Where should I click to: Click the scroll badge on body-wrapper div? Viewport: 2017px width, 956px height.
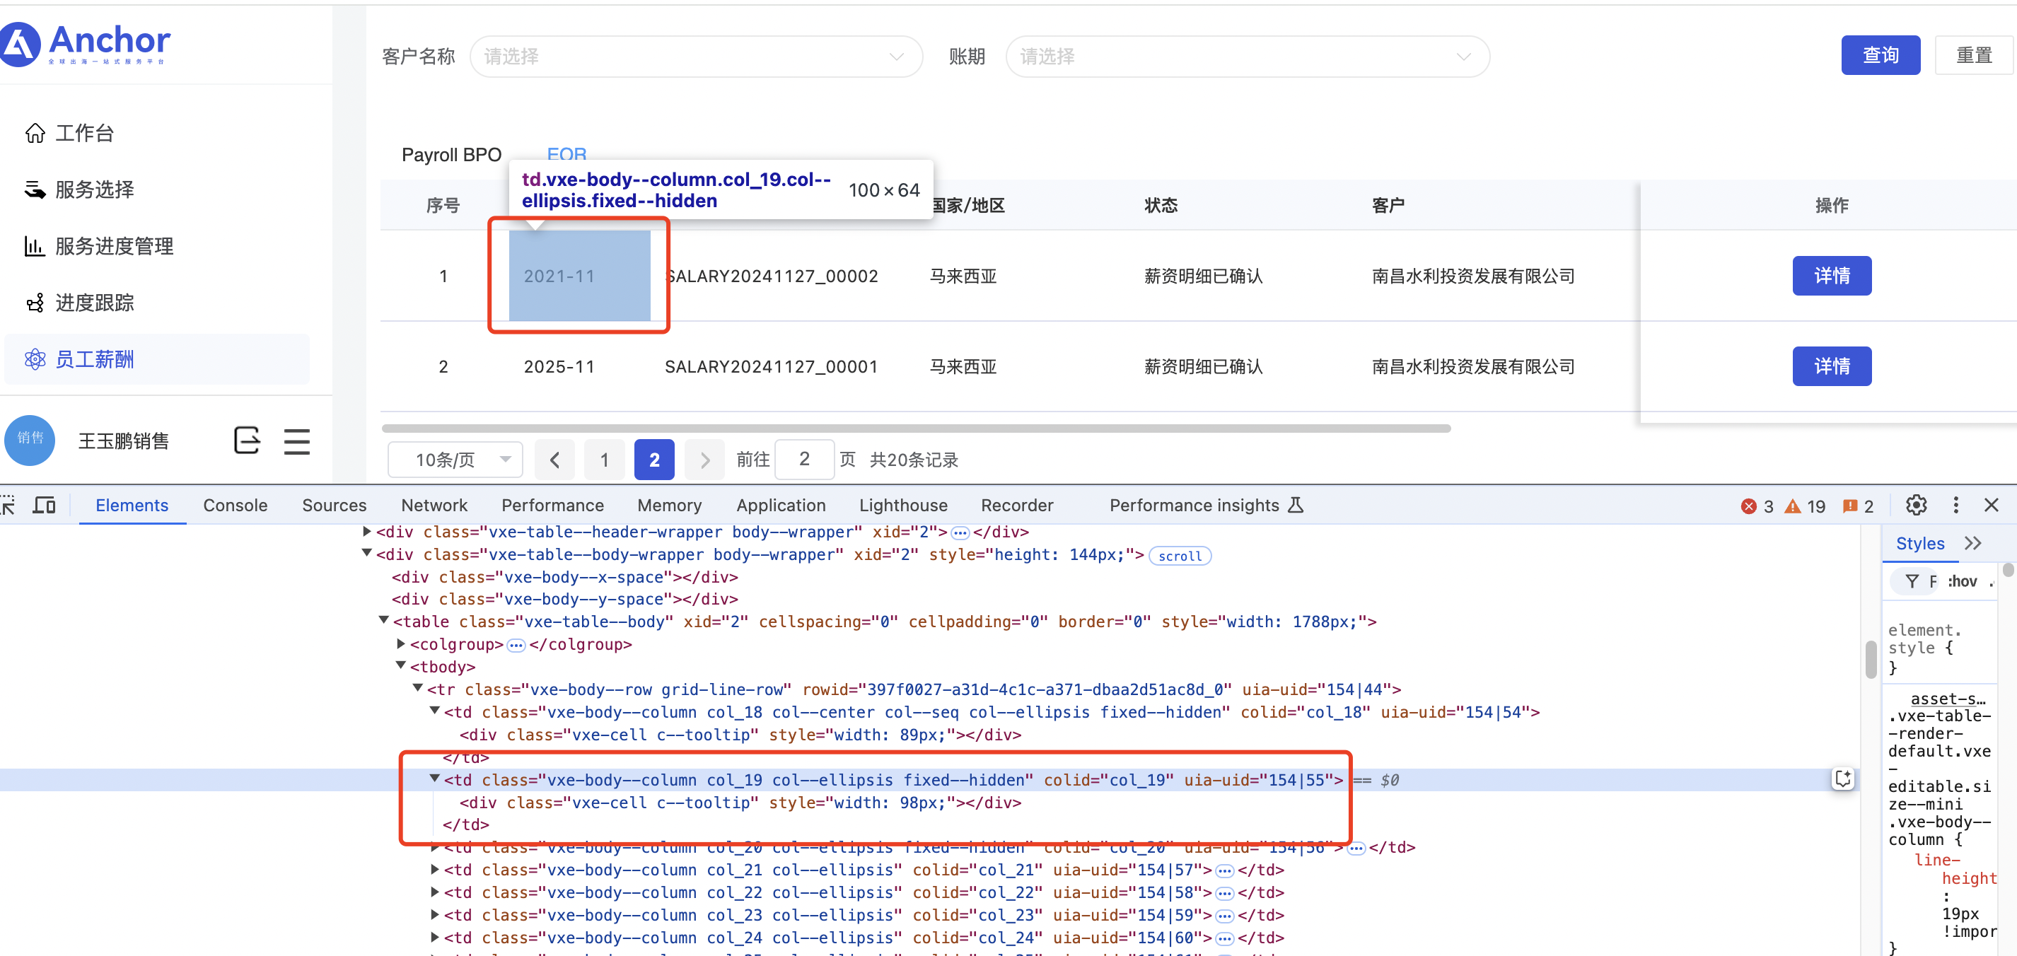click(1179, 556)
